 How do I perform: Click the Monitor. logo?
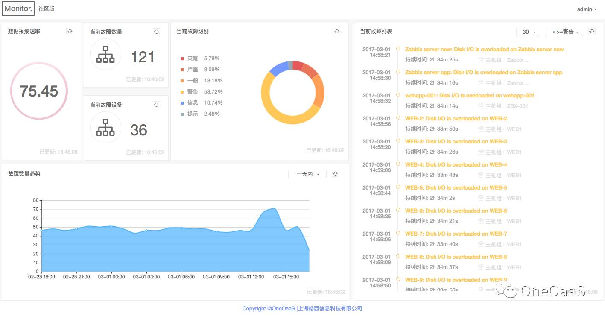(18, 9)
